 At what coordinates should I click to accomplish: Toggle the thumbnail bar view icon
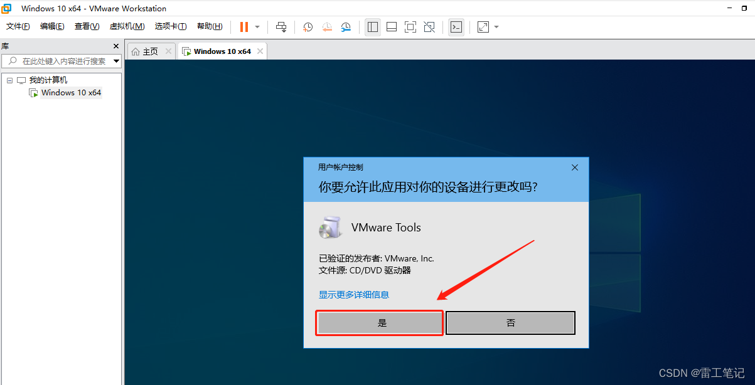pyautogui.click(x=392, y=27)
